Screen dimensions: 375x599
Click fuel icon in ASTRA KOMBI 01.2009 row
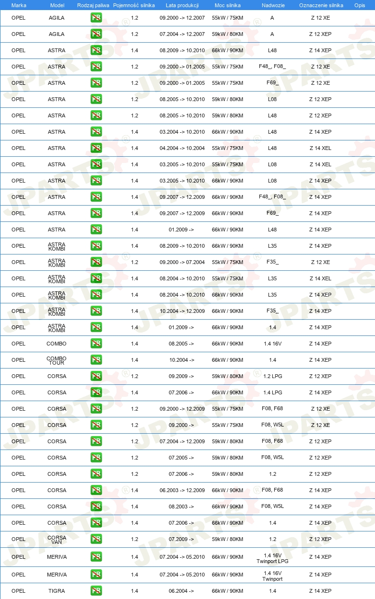tap(96, 327)
